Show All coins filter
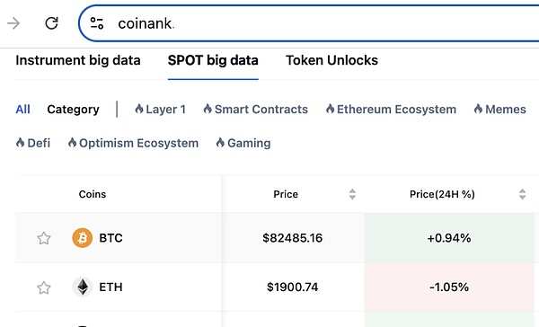 [22, 110]
